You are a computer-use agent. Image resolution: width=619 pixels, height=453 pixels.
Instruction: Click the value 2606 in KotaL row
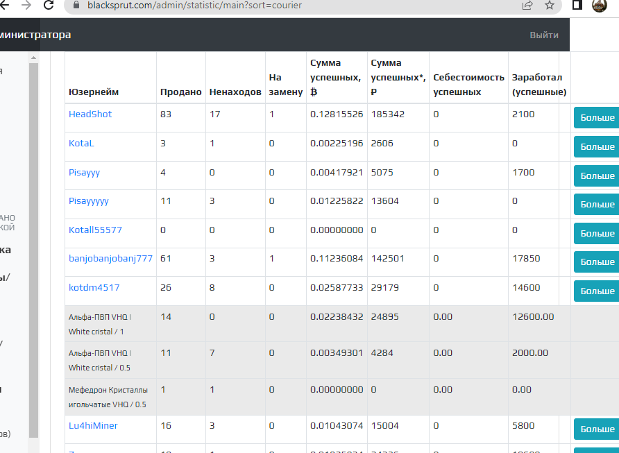(382, 143)
